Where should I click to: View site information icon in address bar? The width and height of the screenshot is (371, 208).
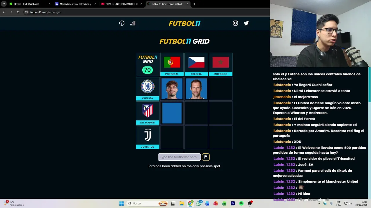26,12
